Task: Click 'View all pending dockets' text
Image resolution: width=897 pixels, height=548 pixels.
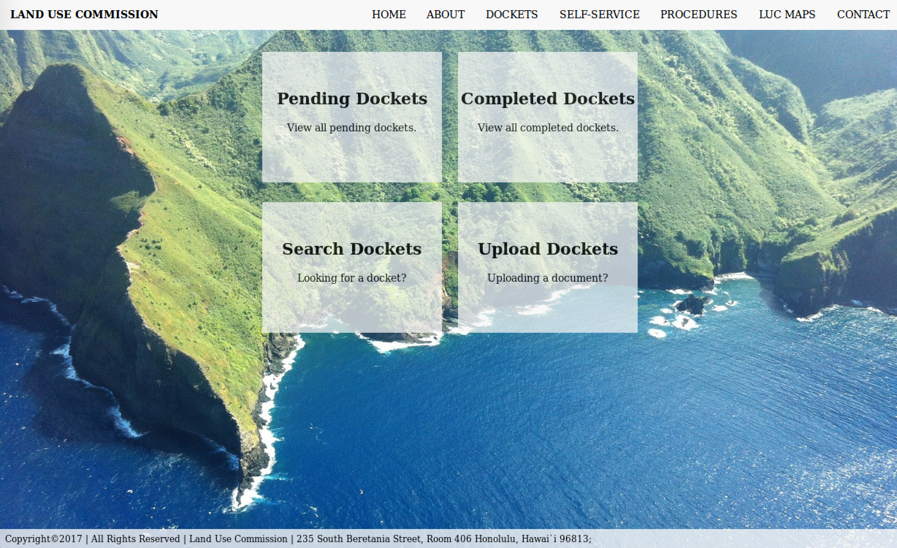Action: [351, 128]
